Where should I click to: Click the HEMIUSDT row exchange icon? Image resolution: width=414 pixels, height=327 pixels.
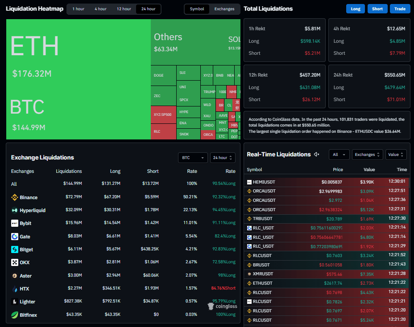[x=249, y=182]
